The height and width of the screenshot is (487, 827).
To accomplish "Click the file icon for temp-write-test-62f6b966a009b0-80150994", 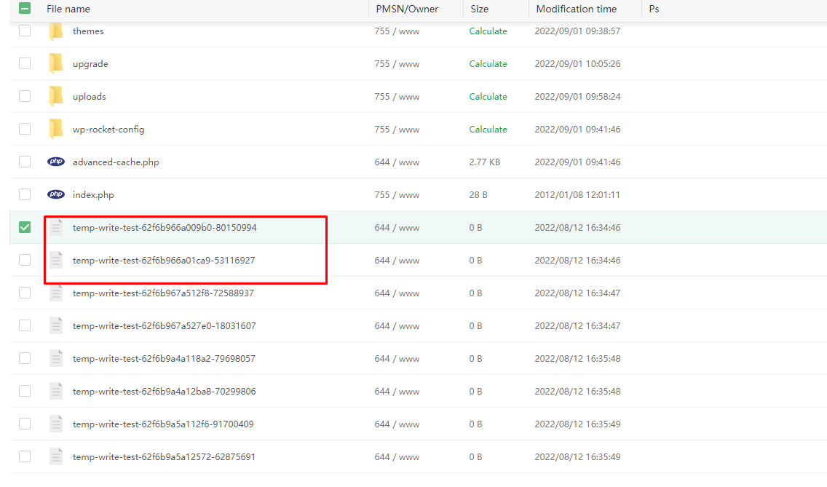I will point(56,227).
